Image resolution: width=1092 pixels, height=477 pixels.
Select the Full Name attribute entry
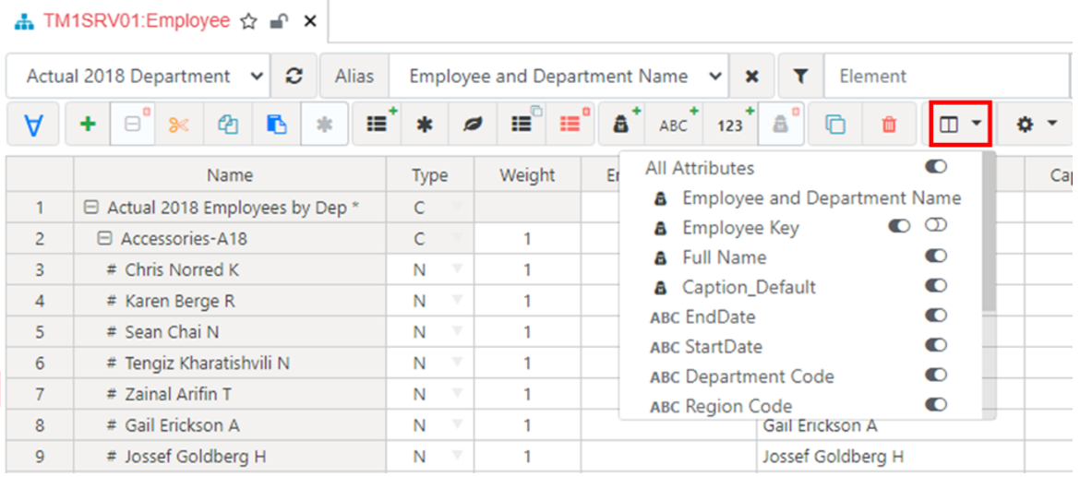725,257
